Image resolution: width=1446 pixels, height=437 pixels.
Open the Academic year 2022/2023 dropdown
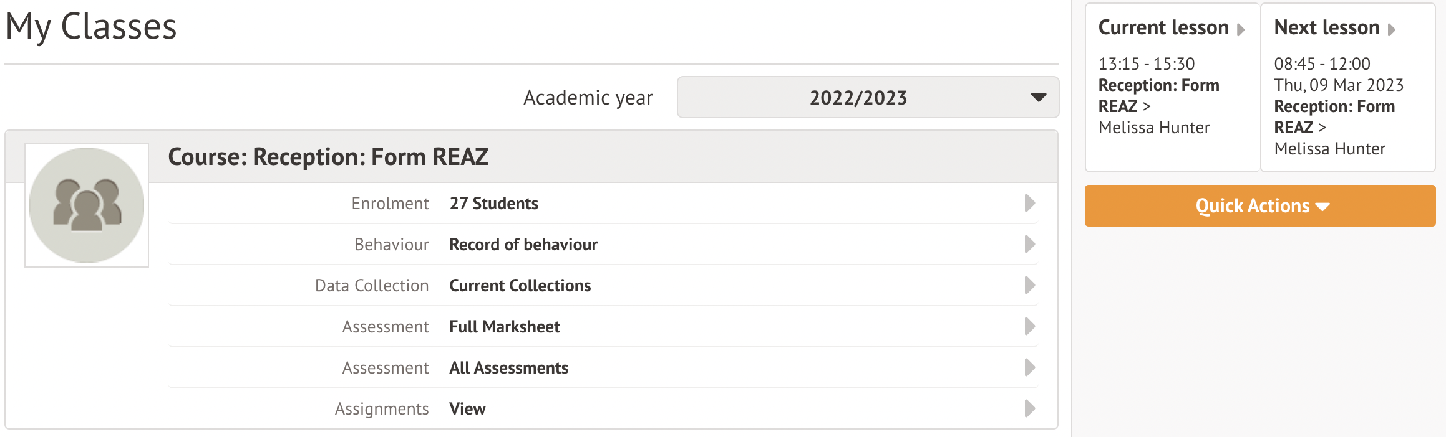pyautogui.click(x=867, y=97)
